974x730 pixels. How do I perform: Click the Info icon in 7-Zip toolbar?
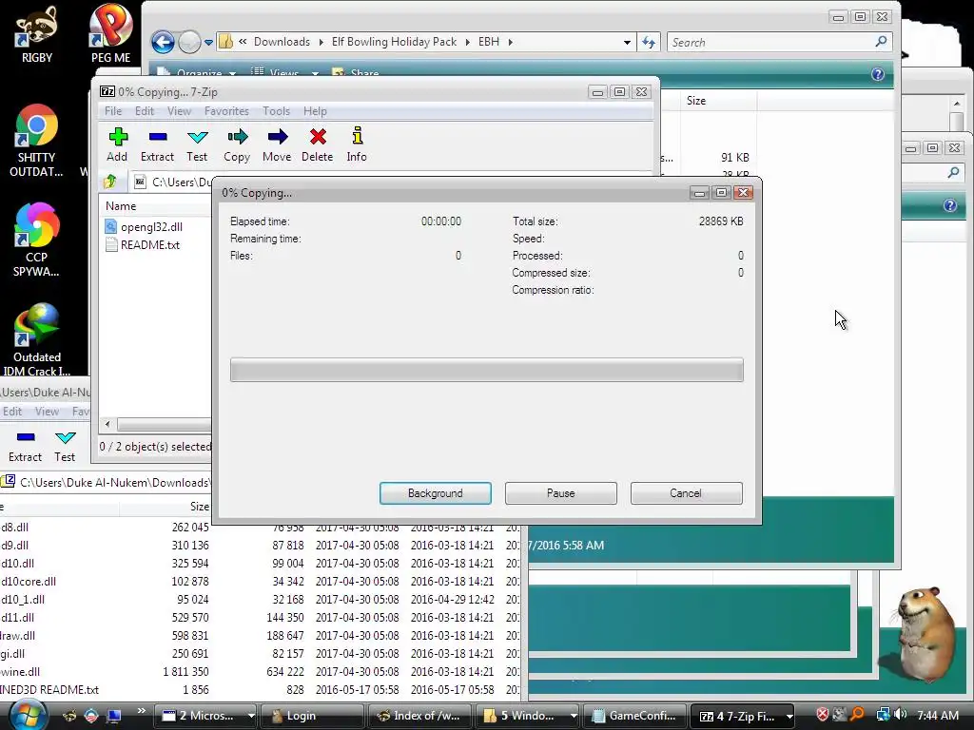(358, 136)
